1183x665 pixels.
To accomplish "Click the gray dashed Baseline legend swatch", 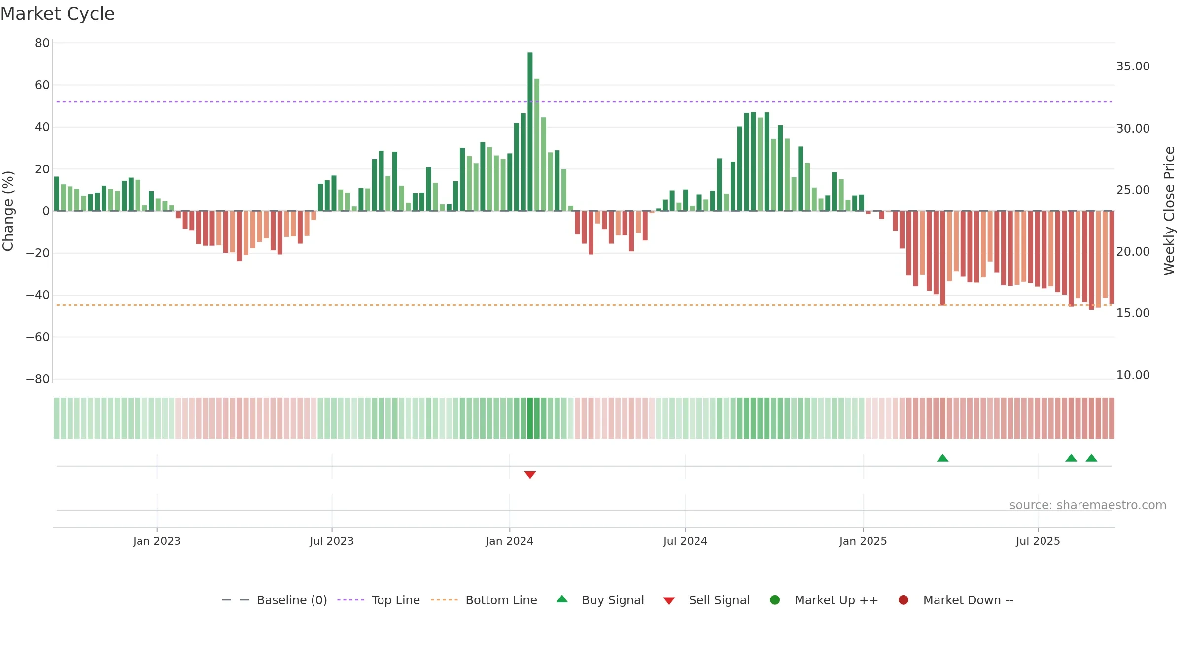I will 236,600.
